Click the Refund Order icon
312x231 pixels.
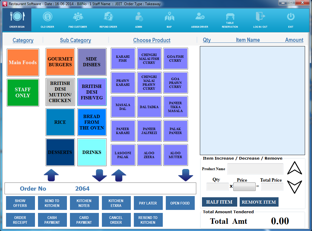108,17
